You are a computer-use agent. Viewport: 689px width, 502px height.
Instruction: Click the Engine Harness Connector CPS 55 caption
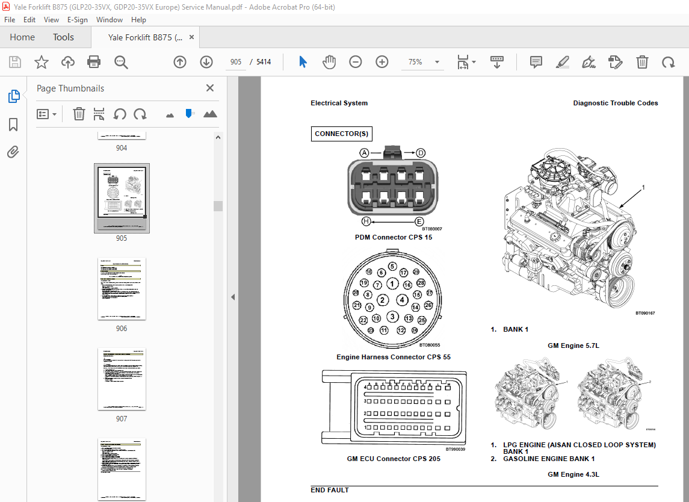[x=394, y=357]
